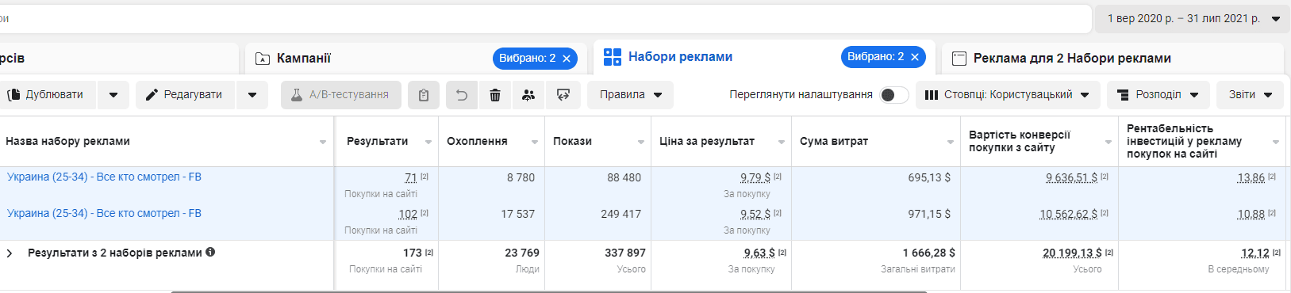This screenshot has height=293, width=1291.
Task: Click the Кампанії folder icon
Action: click(x=263, y=59)
